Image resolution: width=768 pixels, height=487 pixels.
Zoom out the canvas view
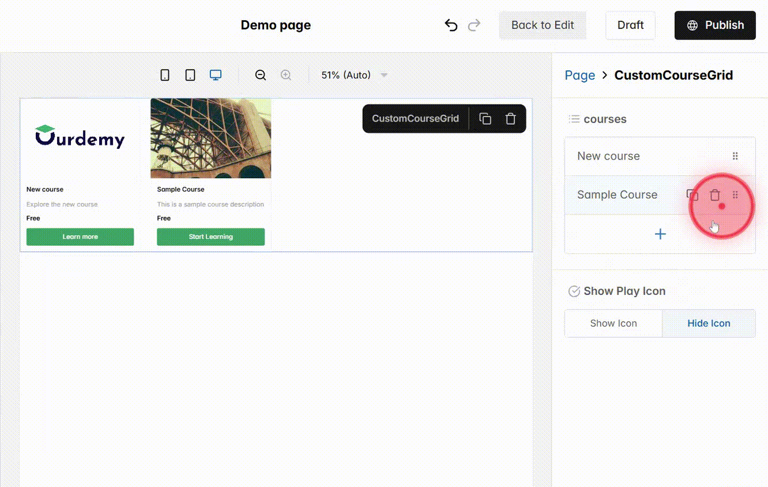click(x=260, y=75)
